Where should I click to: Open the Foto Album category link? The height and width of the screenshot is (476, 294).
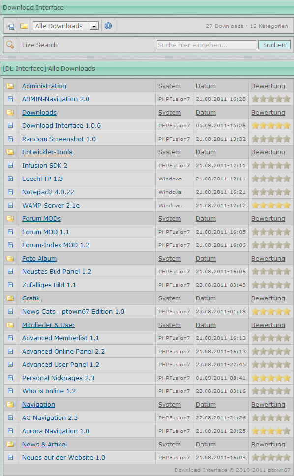click(39, 258)
